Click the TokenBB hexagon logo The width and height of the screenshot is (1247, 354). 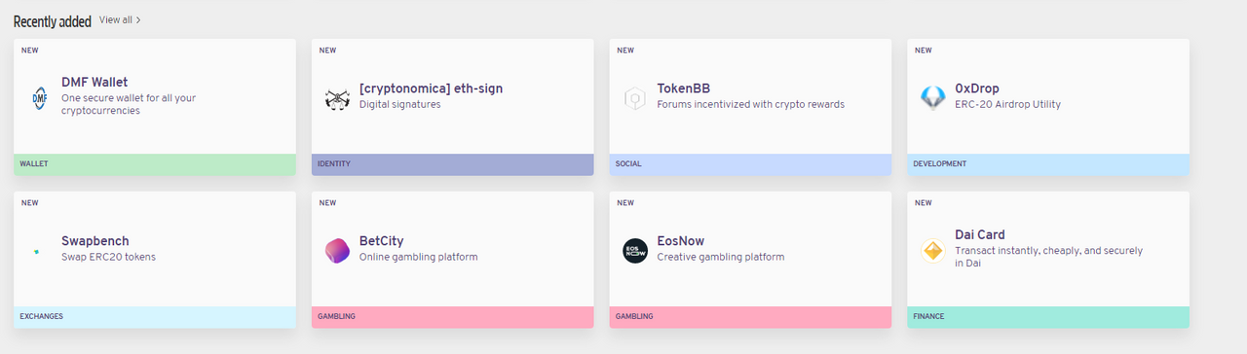pos(635,98)
